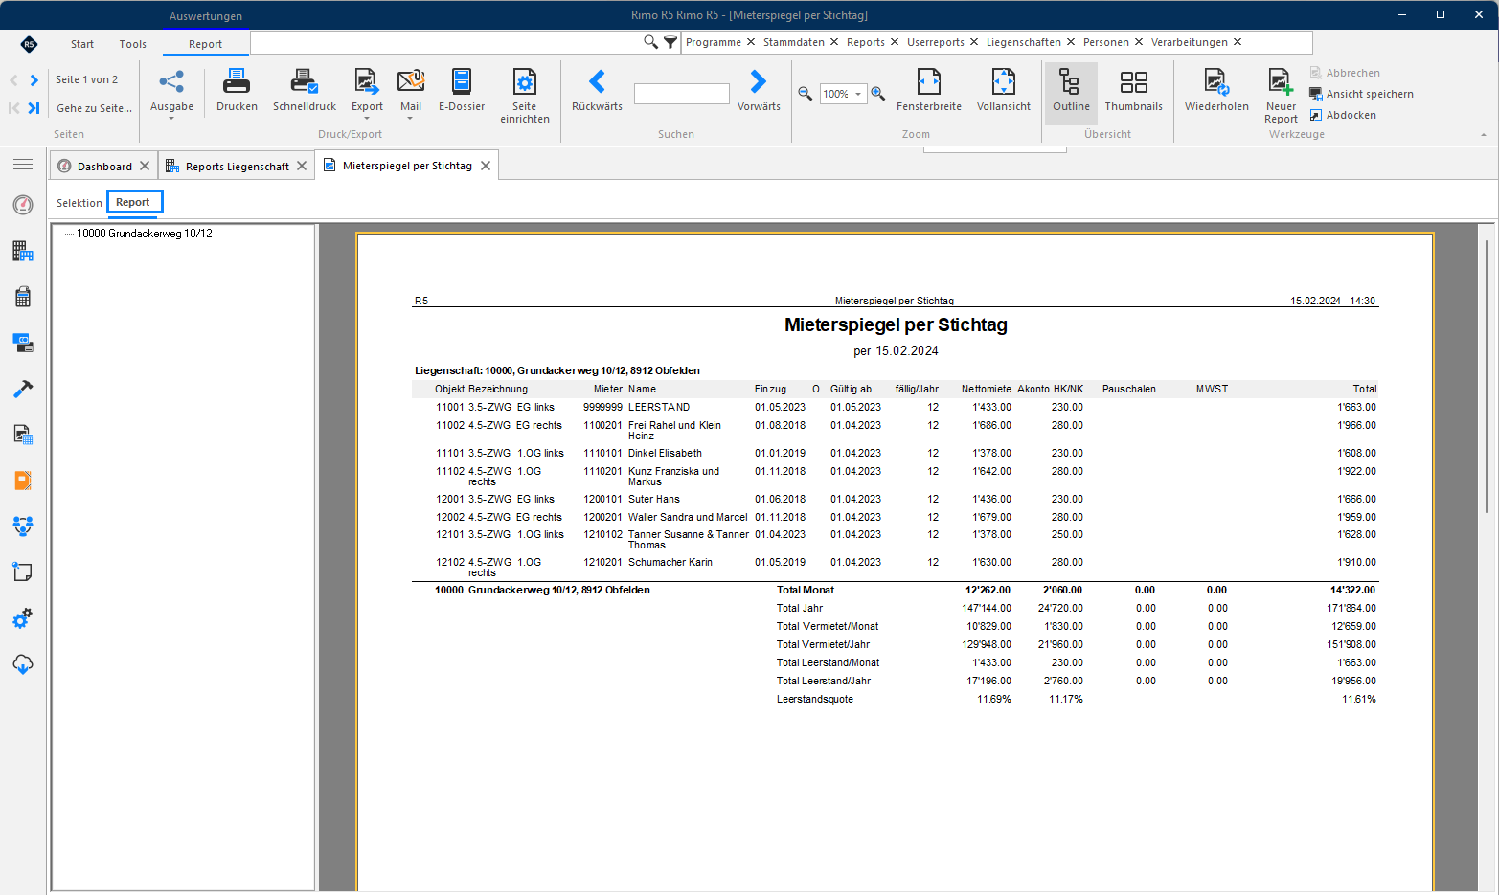Expand the sidebar hamburger menu
This screenshot has width=1499, height=895.
click(23, 165)
